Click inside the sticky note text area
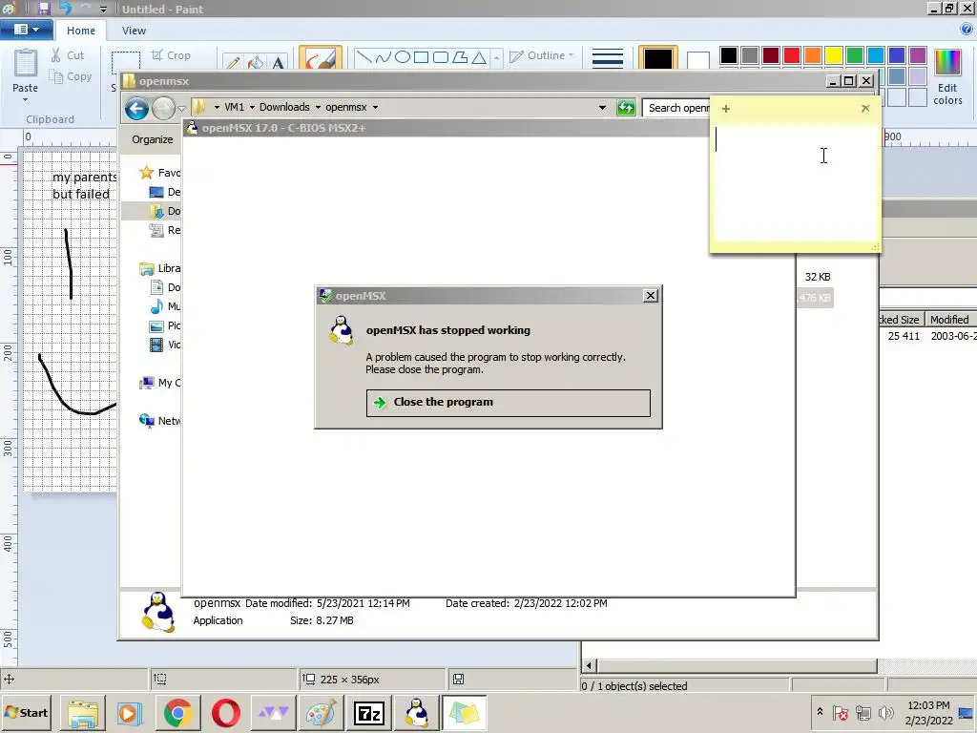The image size is (977, 733). (795, 182)
